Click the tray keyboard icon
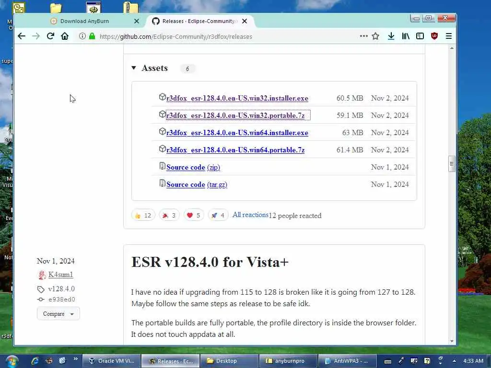Screen dimensions: 491x368 (387, 361)
